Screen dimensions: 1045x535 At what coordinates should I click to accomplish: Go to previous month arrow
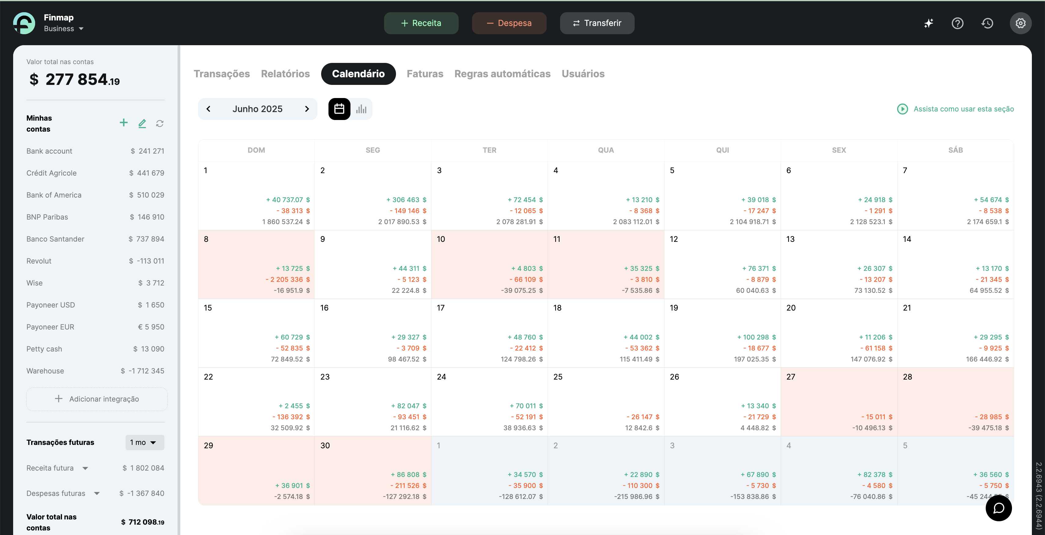[208, 109]
